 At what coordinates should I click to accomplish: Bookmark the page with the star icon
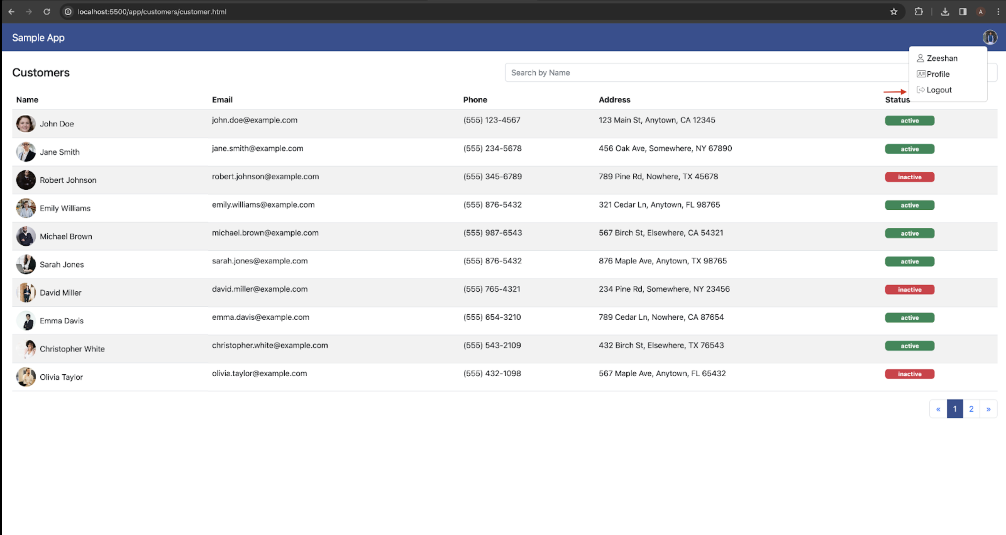point(893,12)
